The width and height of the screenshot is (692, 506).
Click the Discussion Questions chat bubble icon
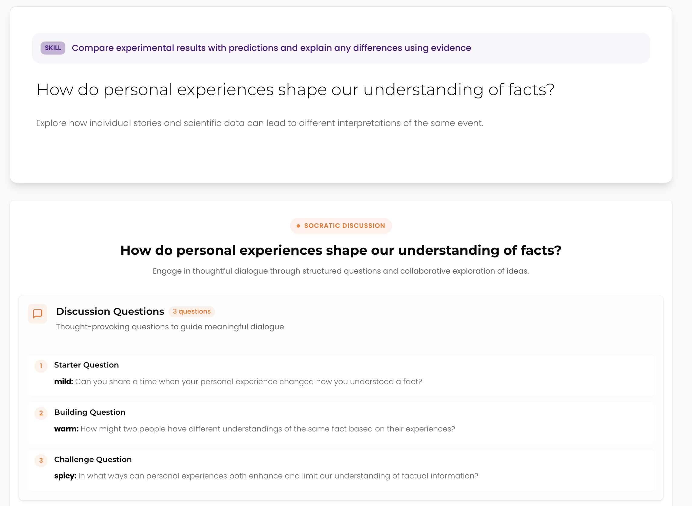(x=37, y=314)
